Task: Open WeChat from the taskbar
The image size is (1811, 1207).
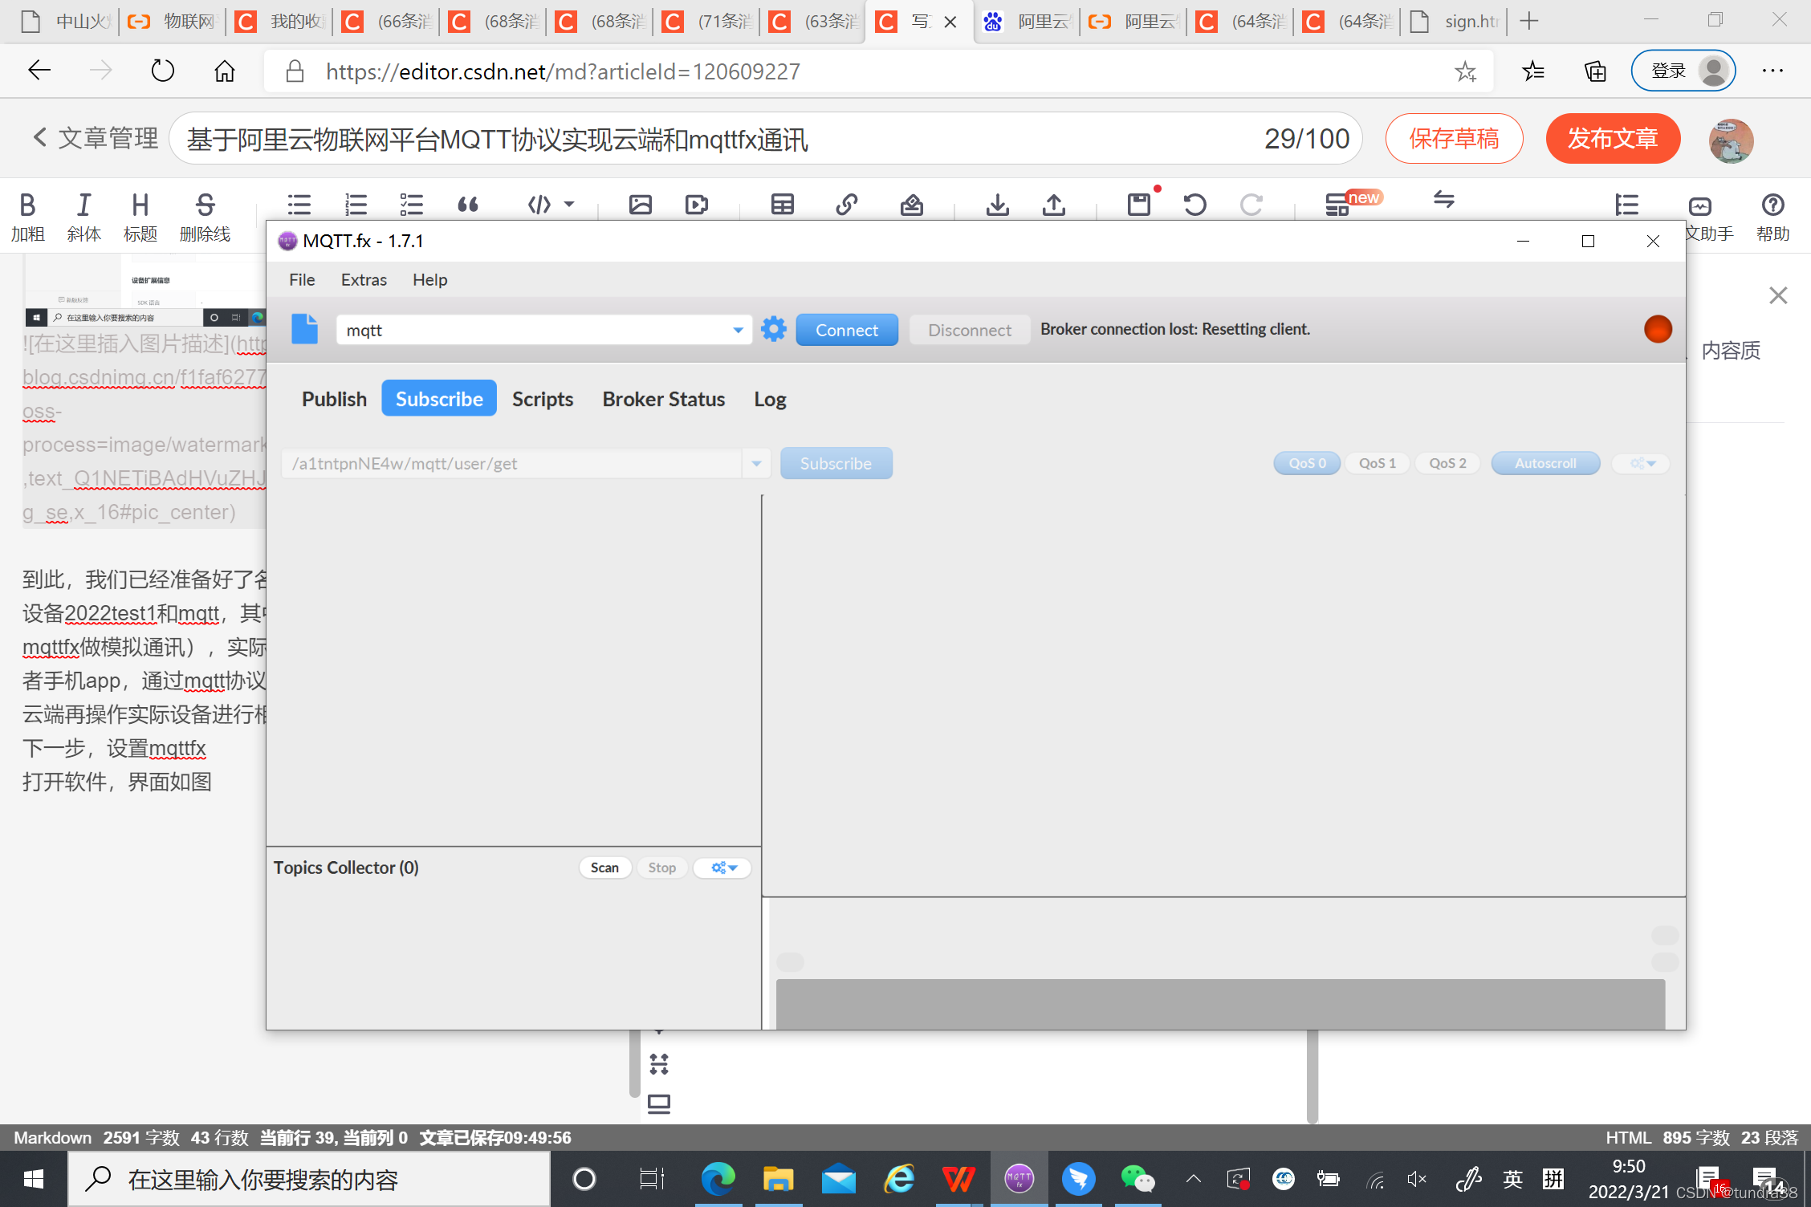Action: click(1137, 1178)
